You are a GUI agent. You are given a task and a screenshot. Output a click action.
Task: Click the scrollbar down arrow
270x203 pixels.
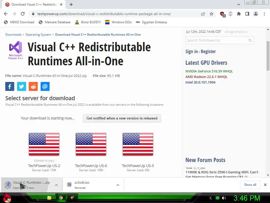(268, 176)
